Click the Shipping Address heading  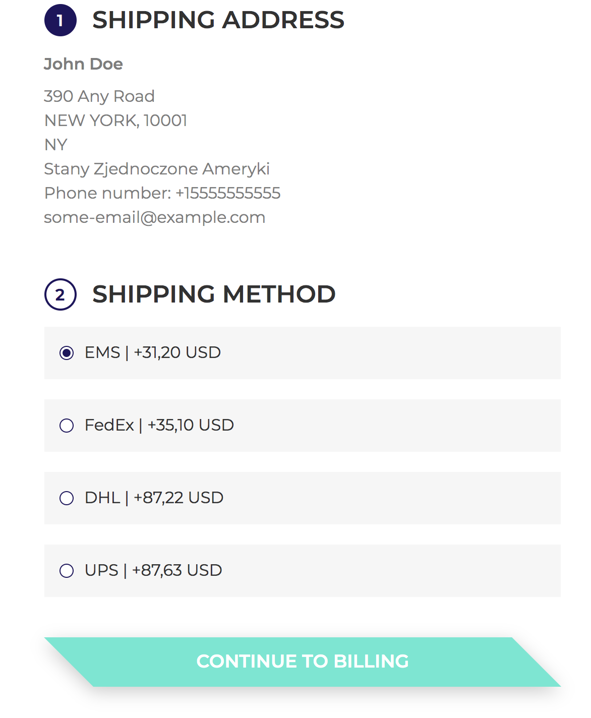pyautogui.click(x=218, y=21)
